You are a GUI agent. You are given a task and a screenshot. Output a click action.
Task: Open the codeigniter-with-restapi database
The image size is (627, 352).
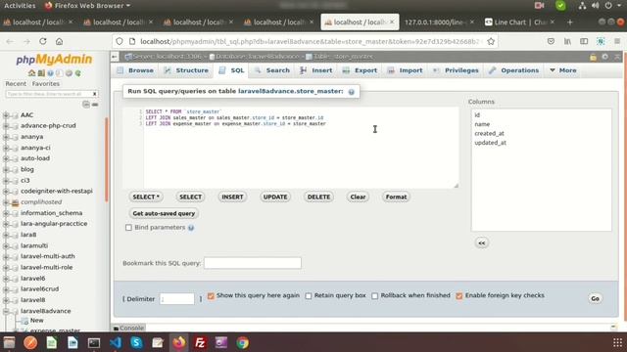(57, 192)
